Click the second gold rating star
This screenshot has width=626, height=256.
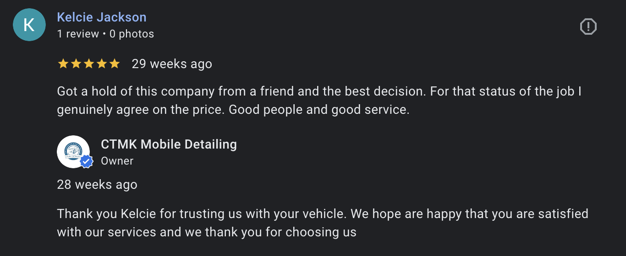(76, 64)
